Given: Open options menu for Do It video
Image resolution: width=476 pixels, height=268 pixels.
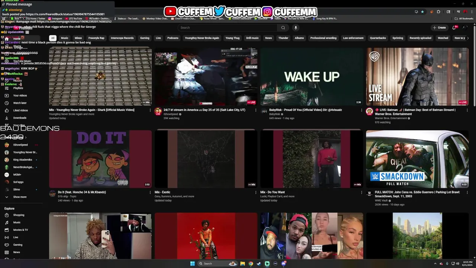Looking at the screenshot, I should 150,192.
